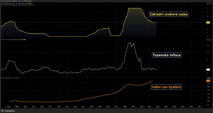
Task: Click the 'point' unit label on price axis
Action: tap(208, 78)
